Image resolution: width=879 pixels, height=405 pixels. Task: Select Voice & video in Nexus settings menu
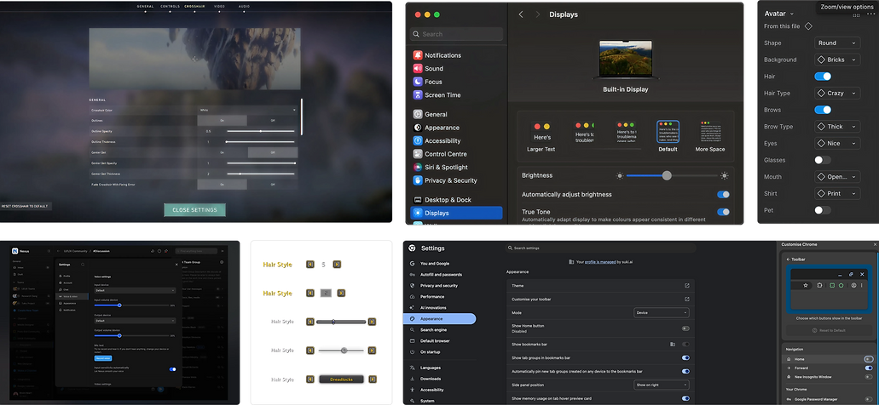[72, 296]
